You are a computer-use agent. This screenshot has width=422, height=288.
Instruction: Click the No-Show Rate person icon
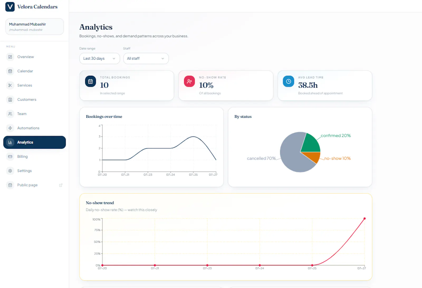point(189,81)
